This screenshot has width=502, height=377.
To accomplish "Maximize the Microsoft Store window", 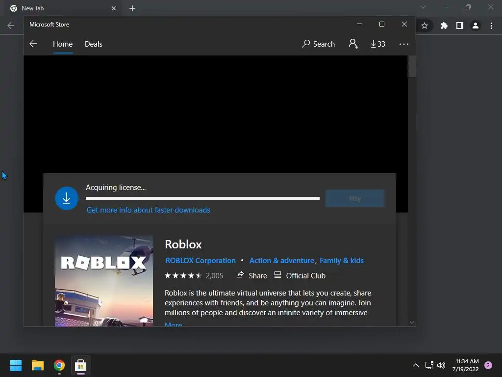I will tap(381, 24).
